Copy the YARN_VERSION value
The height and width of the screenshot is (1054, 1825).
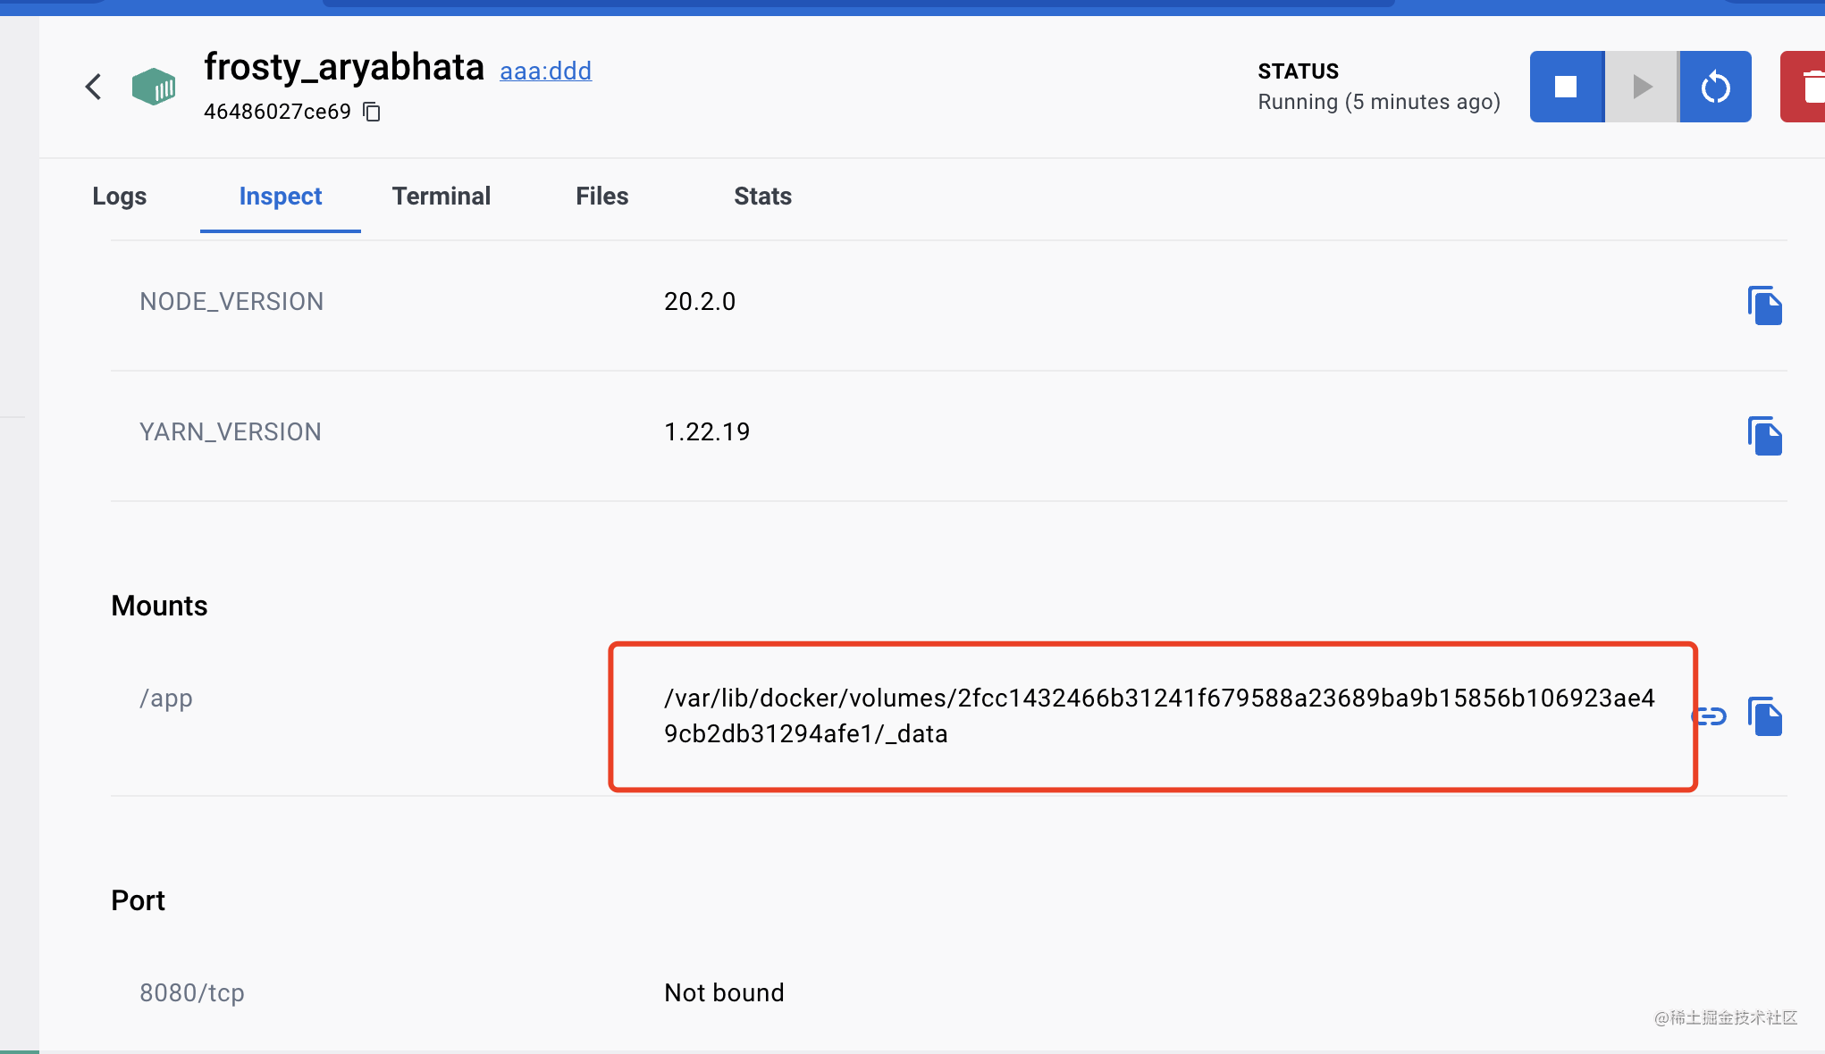point(1764,436)
